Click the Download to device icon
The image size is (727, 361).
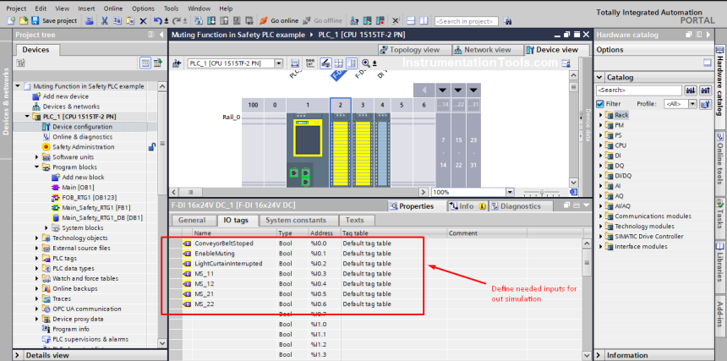pos(211,20)
